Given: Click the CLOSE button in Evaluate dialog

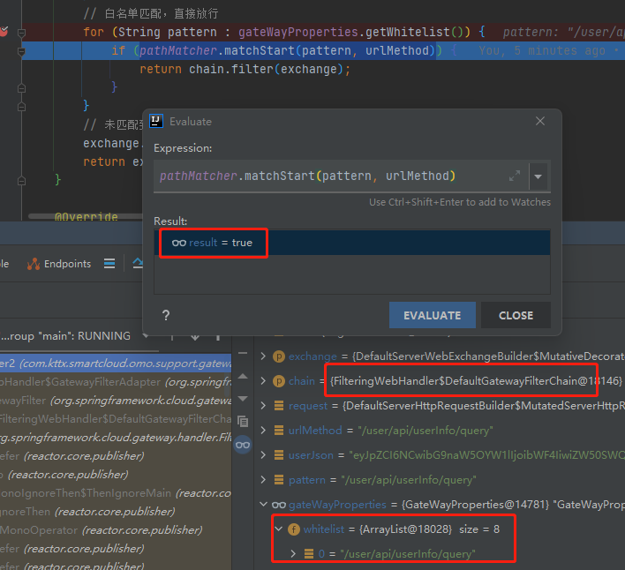Looking at the screenshot, I should click(x=516, y=315).
